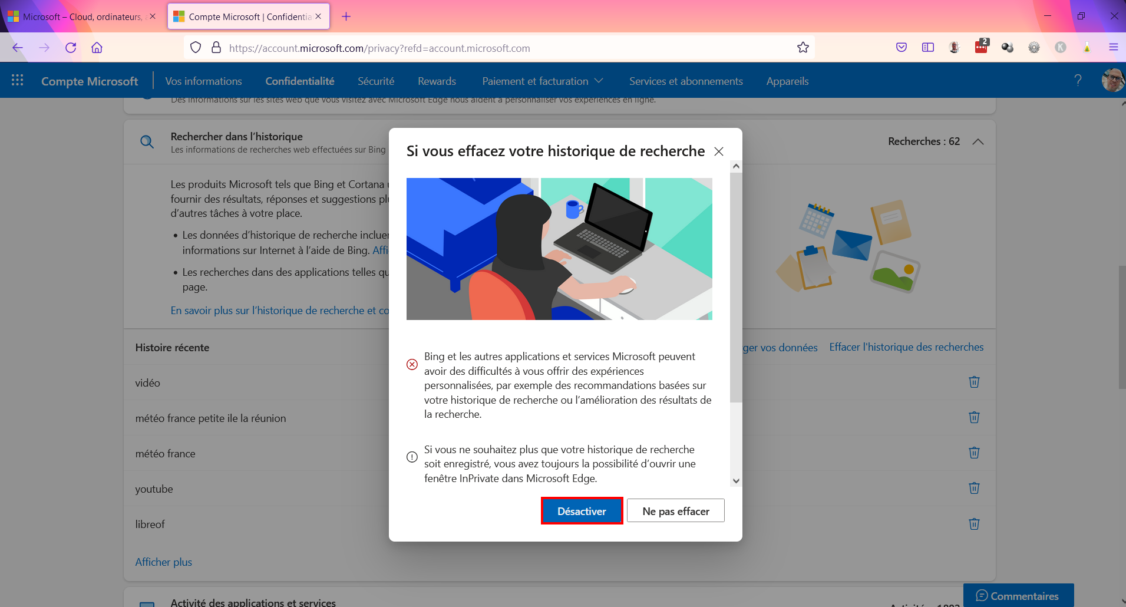This screenshot has width=1126, height=607.
Task: Delete the youtube search entry
Action: 974,488
